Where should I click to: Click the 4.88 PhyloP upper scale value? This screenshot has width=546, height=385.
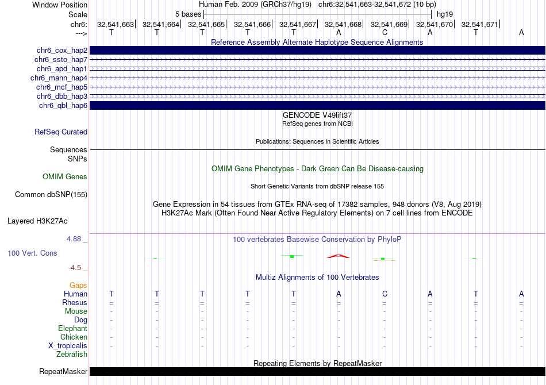click(74, 239)
